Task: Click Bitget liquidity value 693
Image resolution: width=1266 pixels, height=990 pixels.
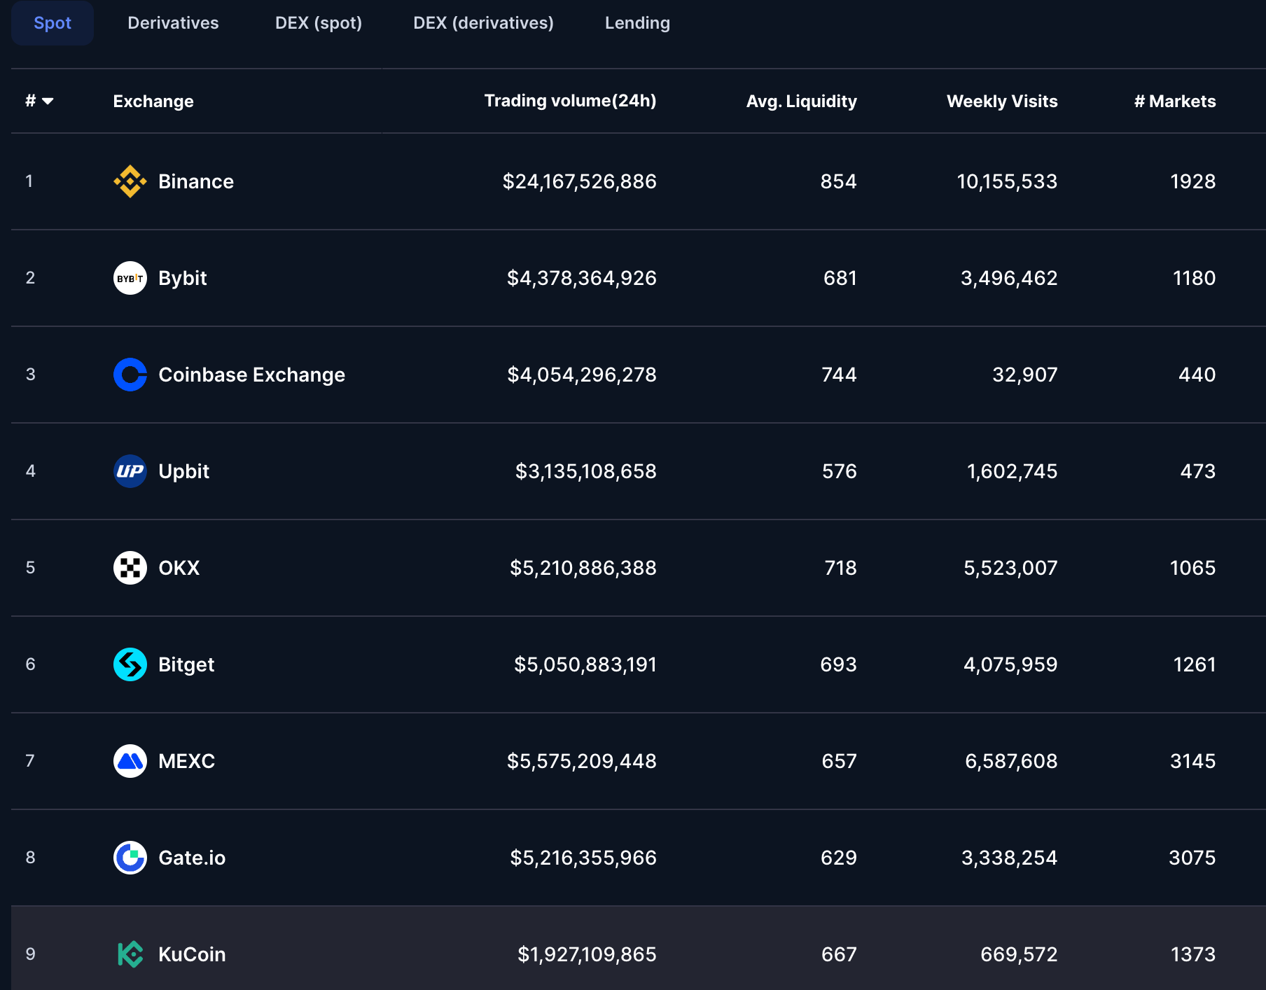Action: pos(839,664)
